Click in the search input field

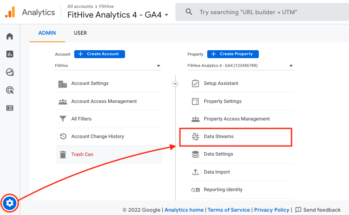pyautogui.click(x=267, y=12)
